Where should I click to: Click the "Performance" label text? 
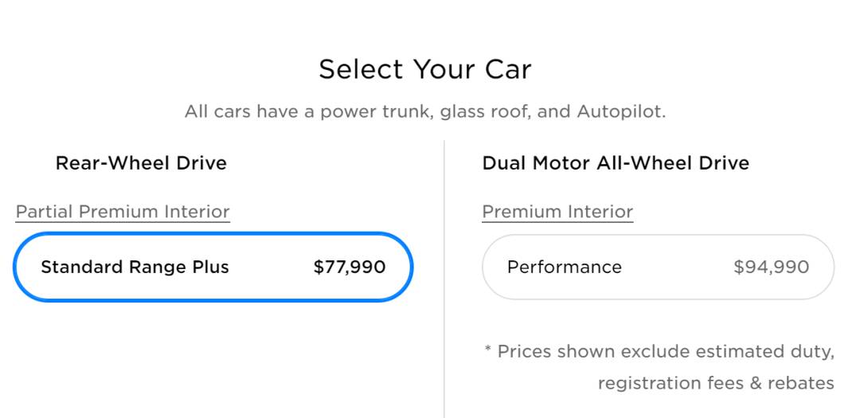click(x=564, y=268)
